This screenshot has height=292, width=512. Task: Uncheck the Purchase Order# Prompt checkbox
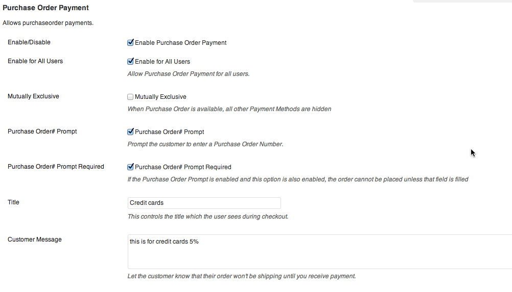130,132
